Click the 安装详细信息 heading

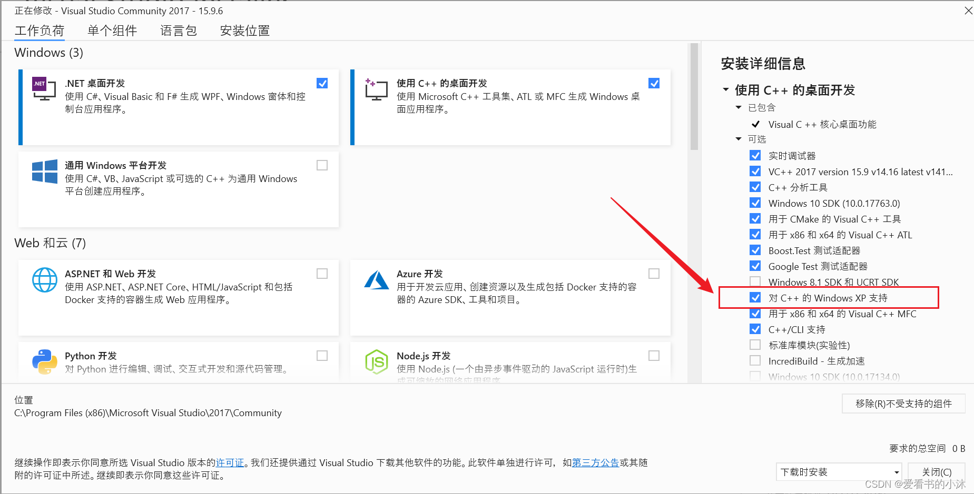pyautogui.click(x=763, y=64)
